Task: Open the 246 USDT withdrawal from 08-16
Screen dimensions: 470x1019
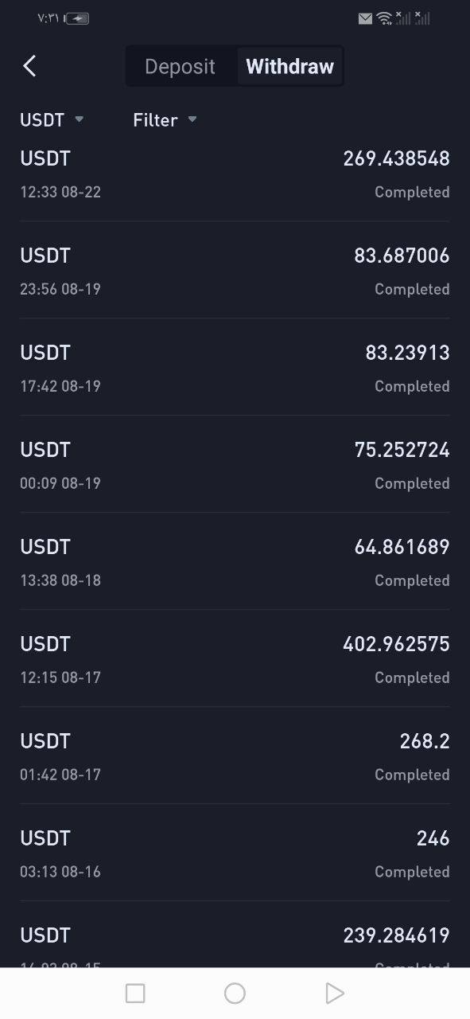Action: coord(235,853)
